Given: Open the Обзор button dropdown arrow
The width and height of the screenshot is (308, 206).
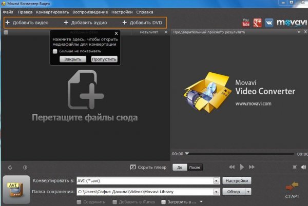Looking at the screenshot, I should click(x=248, y=192).
